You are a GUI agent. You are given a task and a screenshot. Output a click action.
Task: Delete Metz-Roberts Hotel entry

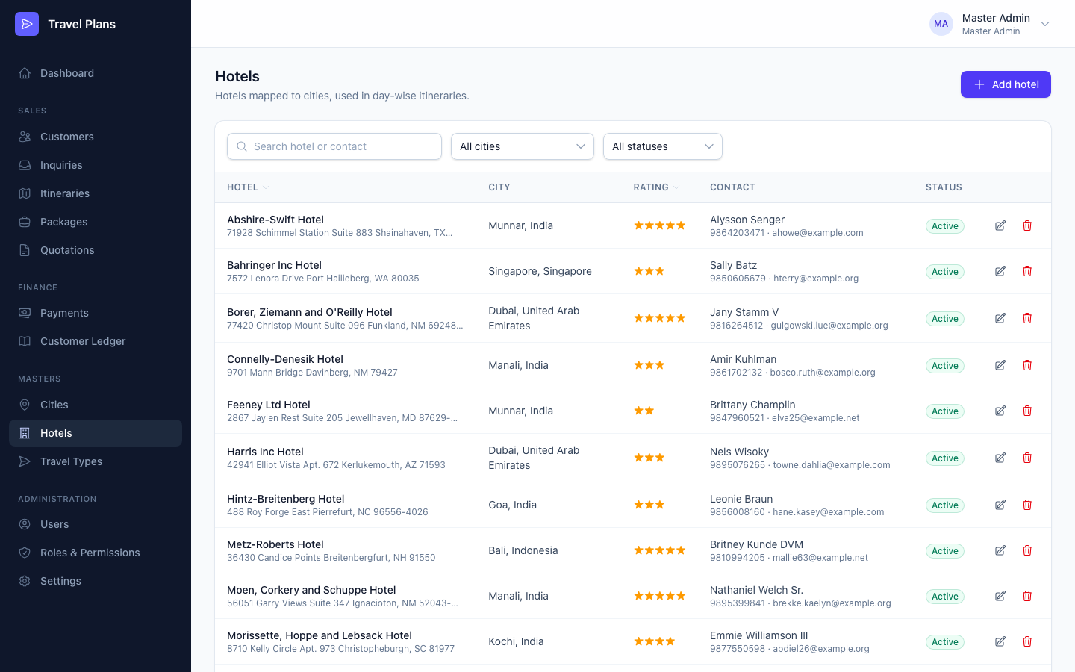1027,550
